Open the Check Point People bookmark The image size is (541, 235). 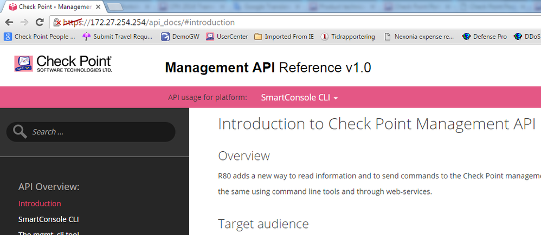click(x=40, y=37)
